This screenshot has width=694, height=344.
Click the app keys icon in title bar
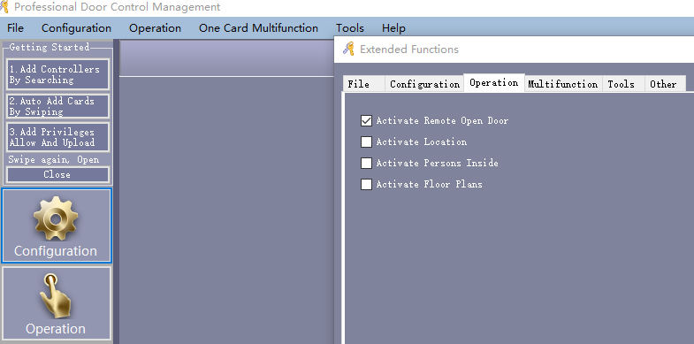pyautogui.click(x=4, y=7)
